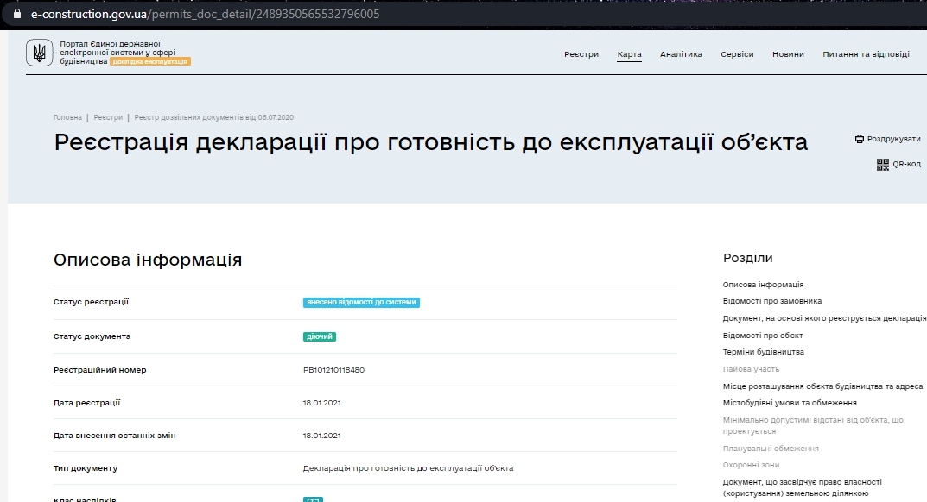This screenshot has height=502, width=927.
Task: Jump to Документ, на основі якого реєструється декларація
Action: 824,318
